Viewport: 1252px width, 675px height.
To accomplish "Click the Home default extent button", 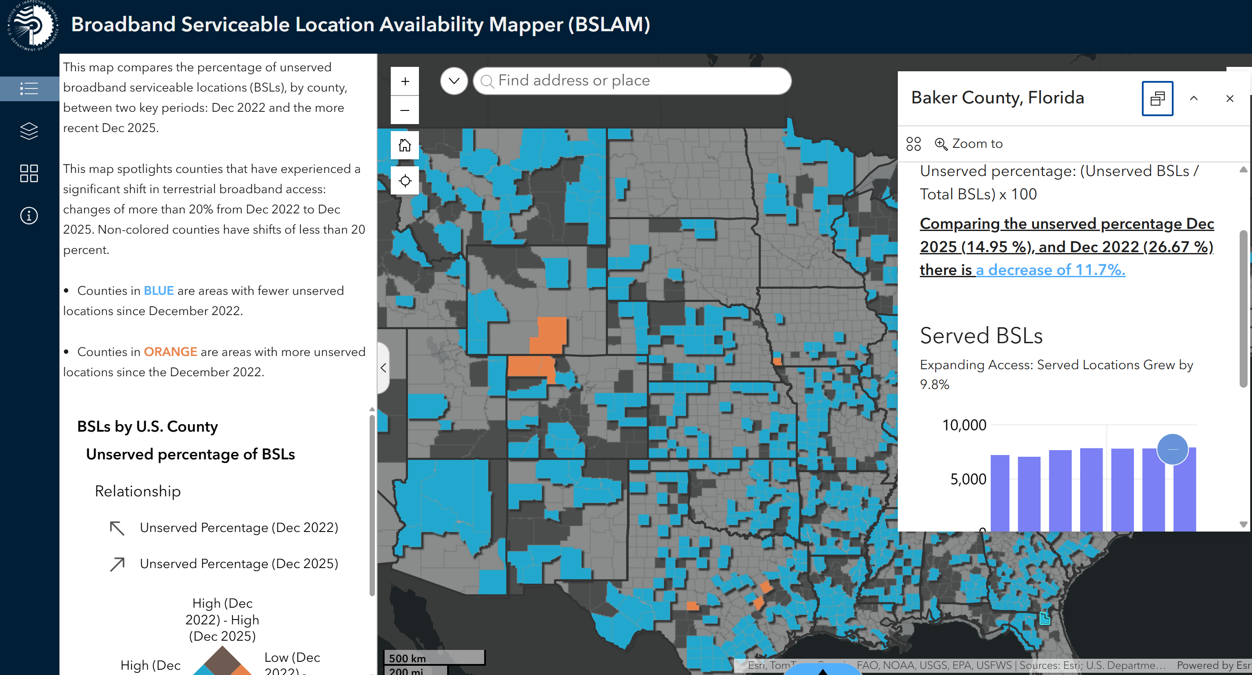I will click(x=405, y=145).
